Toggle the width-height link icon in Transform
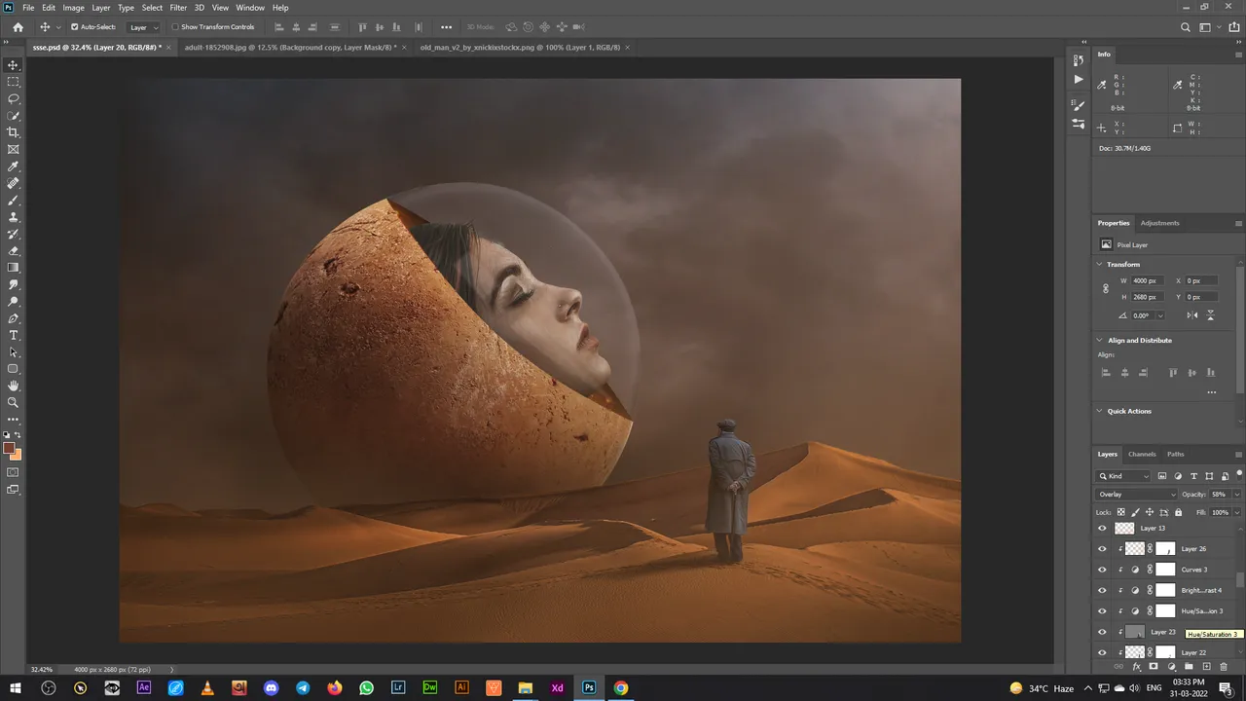 [1106, 289]
